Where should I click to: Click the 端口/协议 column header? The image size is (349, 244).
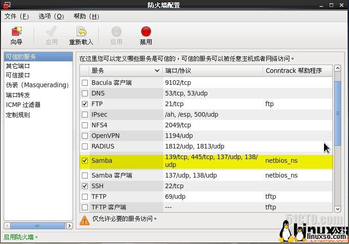213,71
